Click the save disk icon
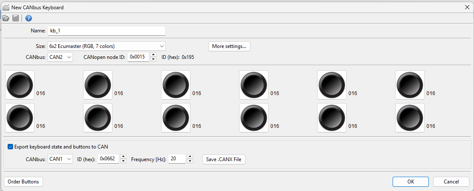 tap(16, 18)
